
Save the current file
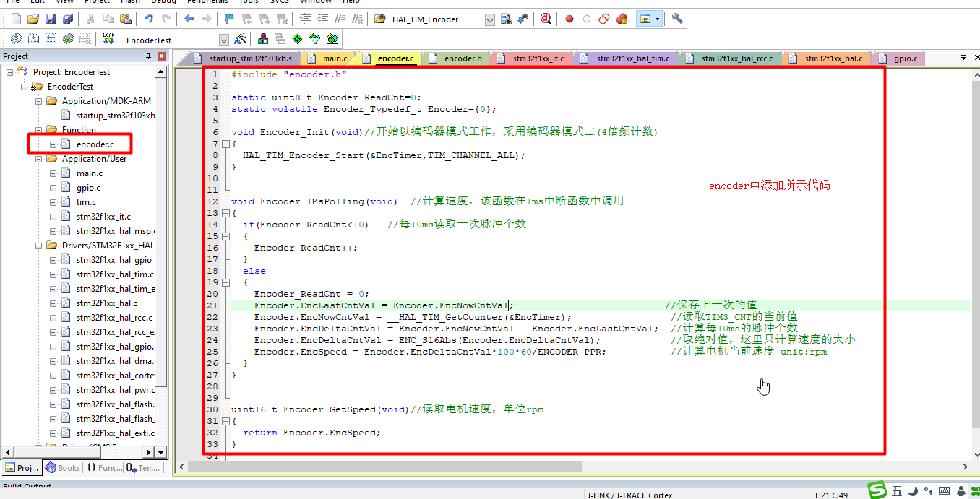51,19
